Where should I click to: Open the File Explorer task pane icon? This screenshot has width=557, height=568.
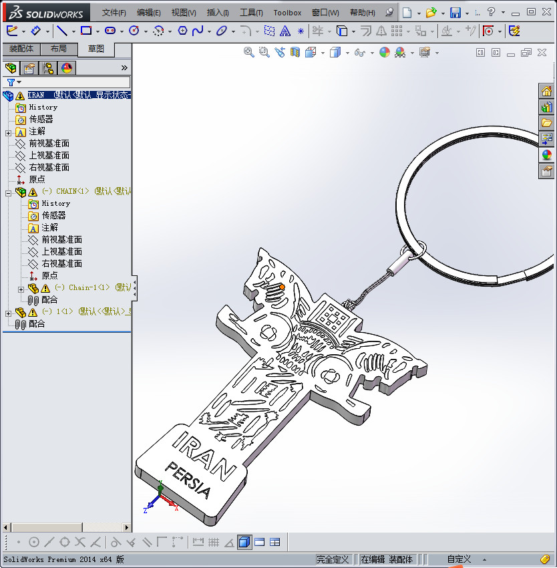(546, 123)
